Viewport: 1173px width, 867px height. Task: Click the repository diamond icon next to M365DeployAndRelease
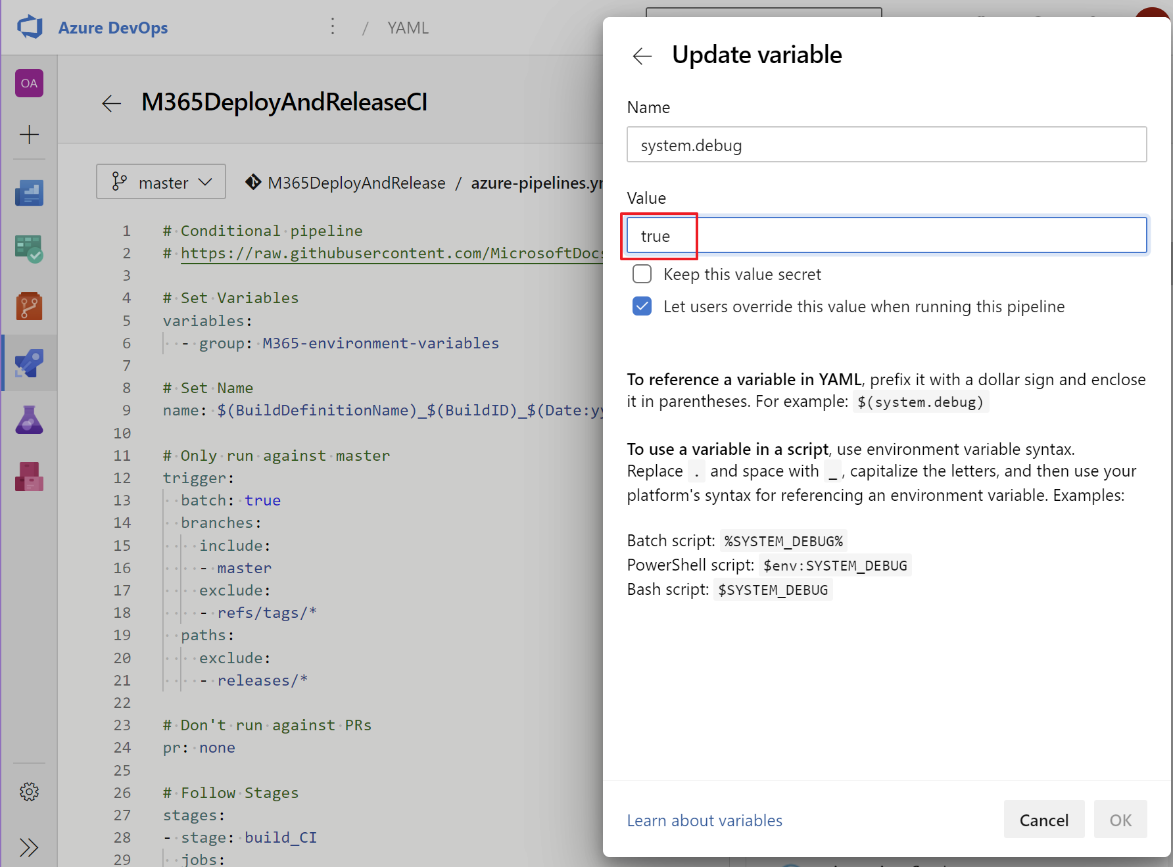[253, 182]
